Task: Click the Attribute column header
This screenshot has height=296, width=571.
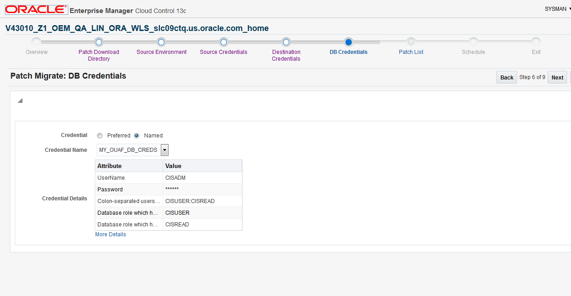Action: [129, 166]
